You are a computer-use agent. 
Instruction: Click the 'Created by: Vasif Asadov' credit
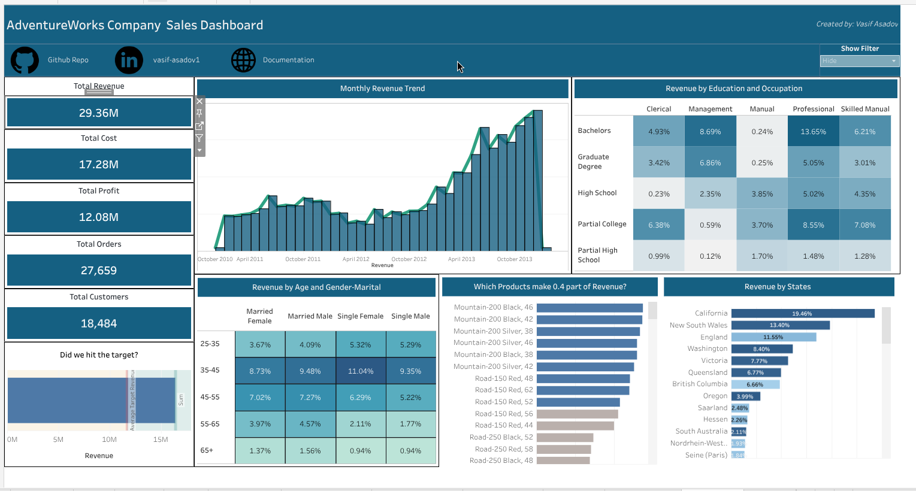coord(857,24)
